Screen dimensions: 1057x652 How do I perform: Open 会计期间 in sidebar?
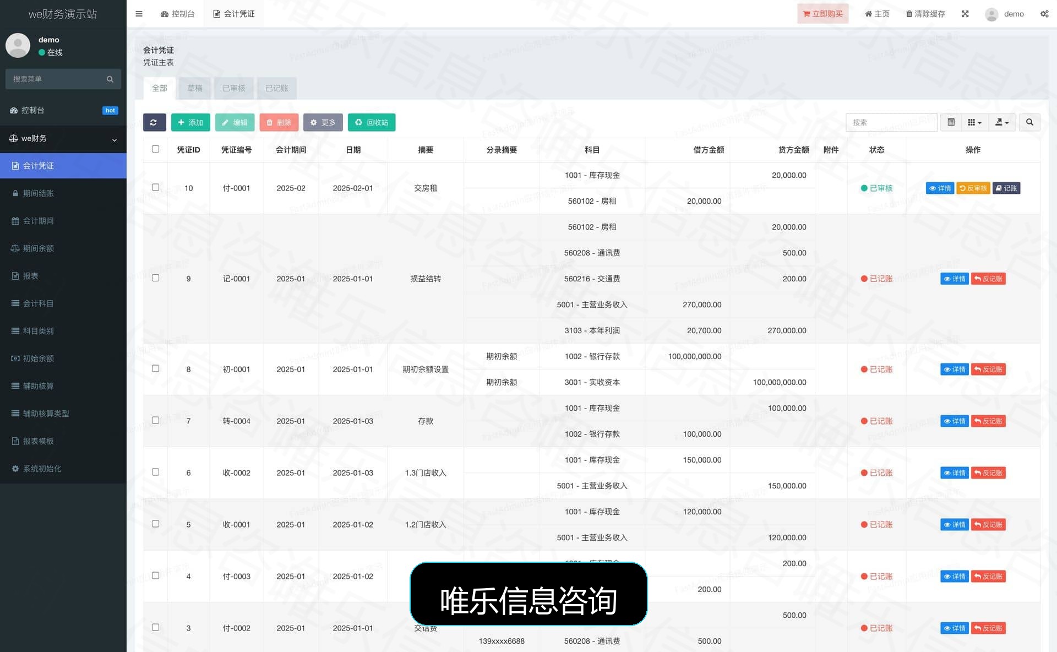tap(63, 221)
